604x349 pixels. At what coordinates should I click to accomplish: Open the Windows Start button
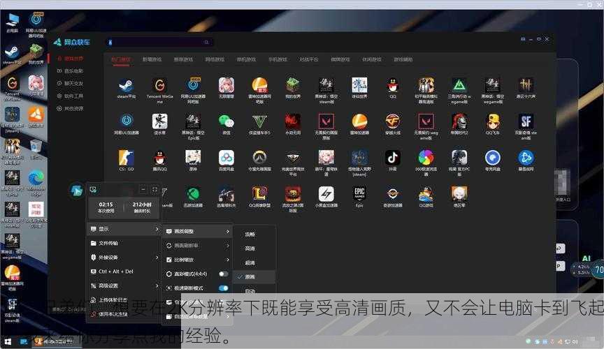[7, 341]
